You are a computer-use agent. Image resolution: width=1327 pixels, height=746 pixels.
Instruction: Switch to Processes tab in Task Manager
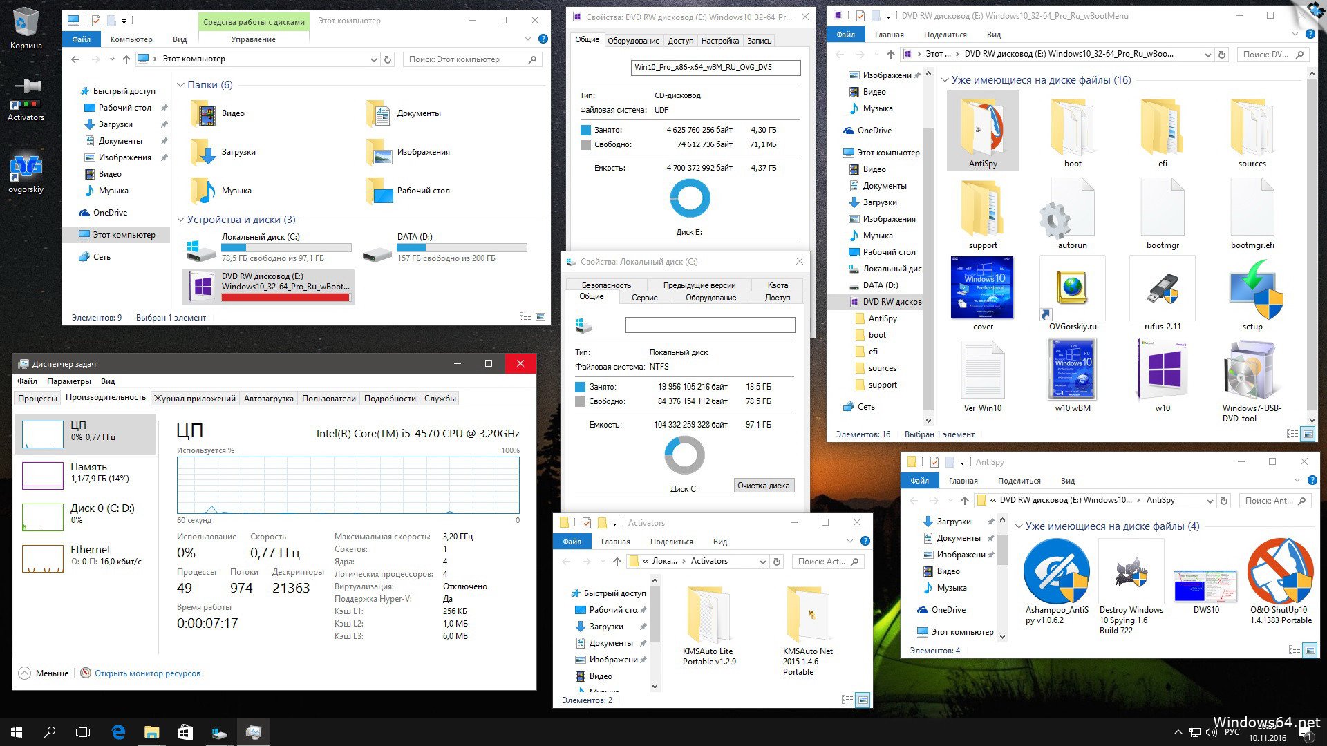point(37,399)
